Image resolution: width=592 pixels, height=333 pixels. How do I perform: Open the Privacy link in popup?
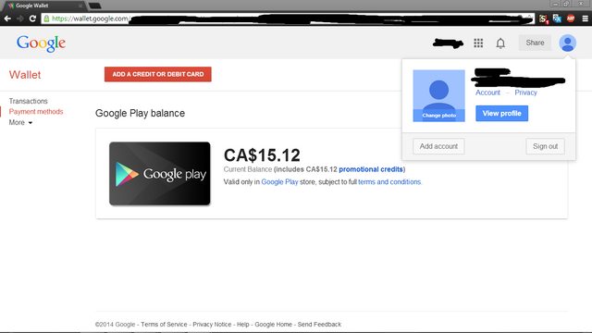(x=525, y=92)
